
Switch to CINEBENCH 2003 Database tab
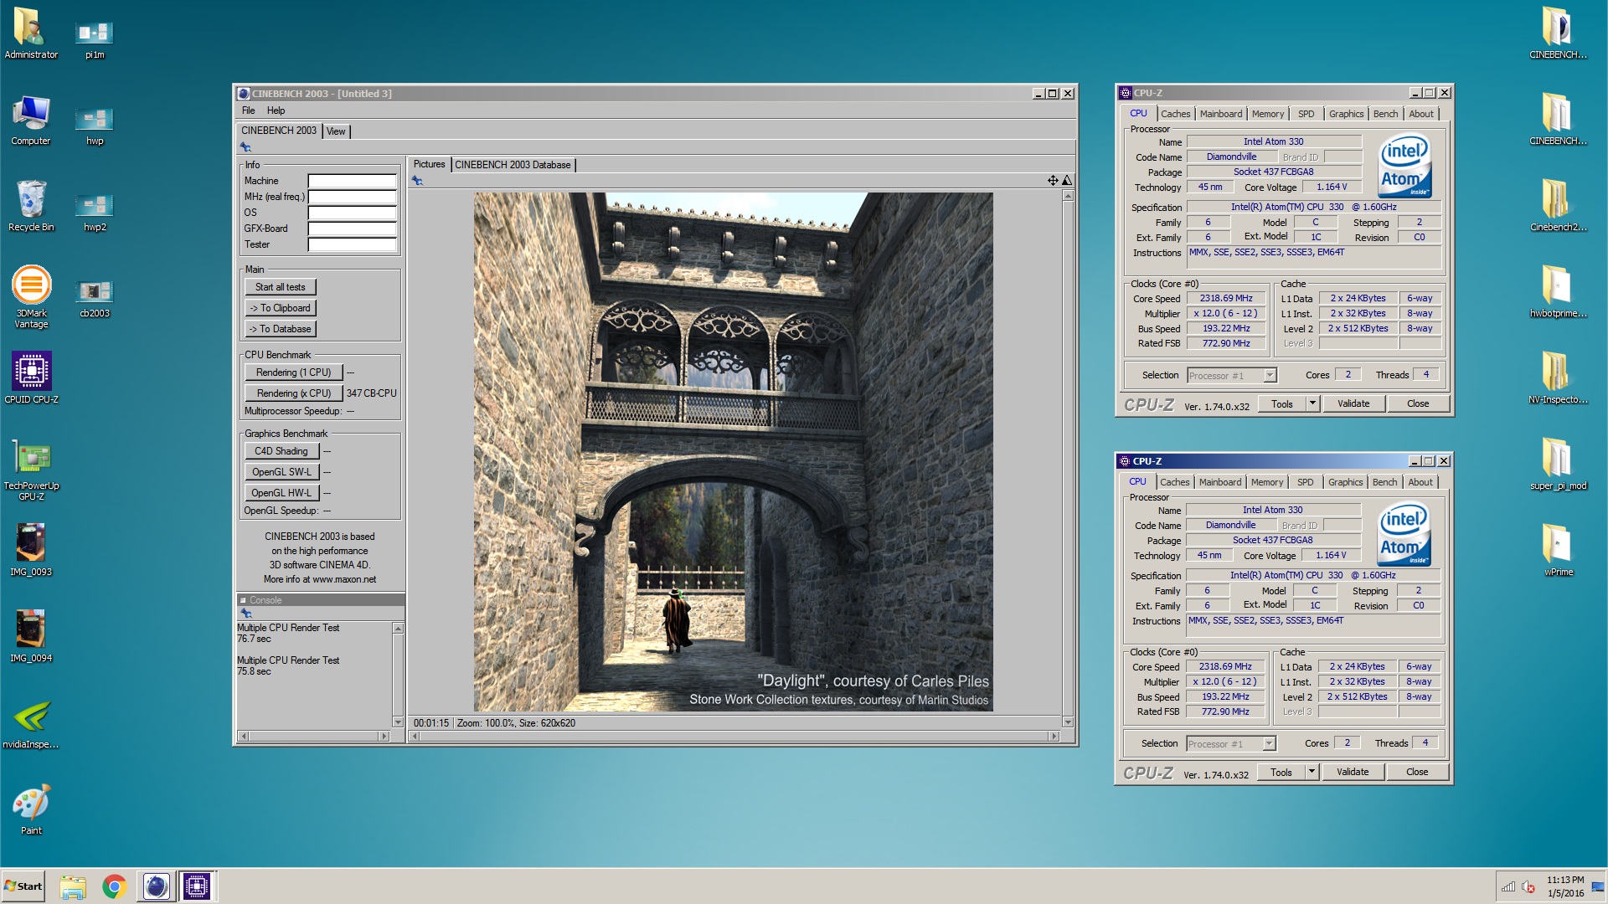513,165
